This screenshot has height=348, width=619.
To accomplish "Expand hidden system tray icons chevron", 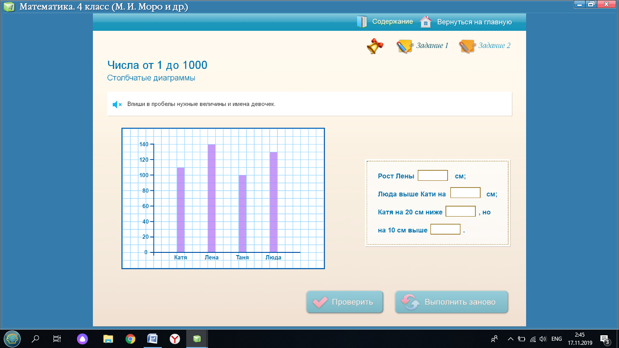I will point(510,339).
